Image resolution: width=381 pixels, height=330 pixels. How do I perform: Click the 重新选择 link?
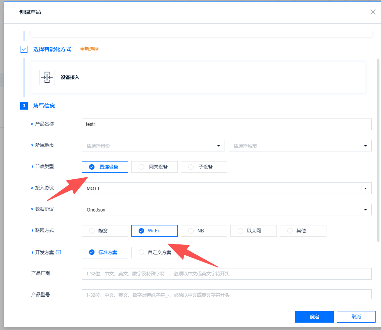pyautogui.click(x=89, y=49)
